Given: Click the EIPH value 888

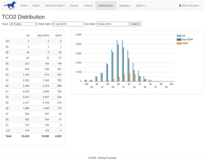Looking at the screenshot, I should (59, 86).
